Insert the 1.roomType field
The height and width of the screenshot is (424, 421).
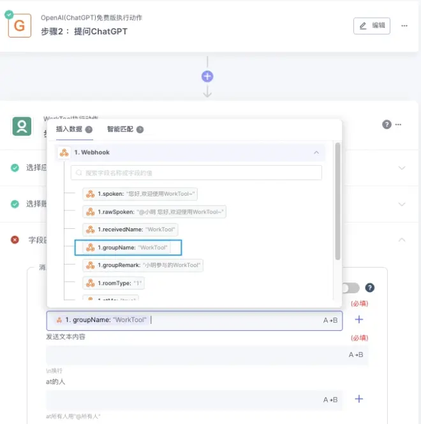(x=114, y=283)
